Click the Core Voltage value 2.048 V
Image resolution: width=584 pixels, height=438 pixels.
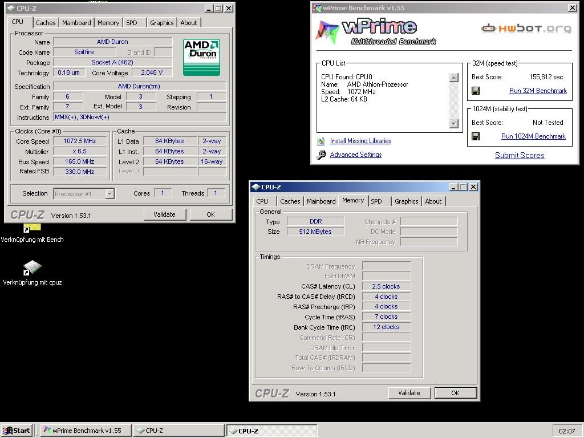pyautogui.click(x=152, y=72)
